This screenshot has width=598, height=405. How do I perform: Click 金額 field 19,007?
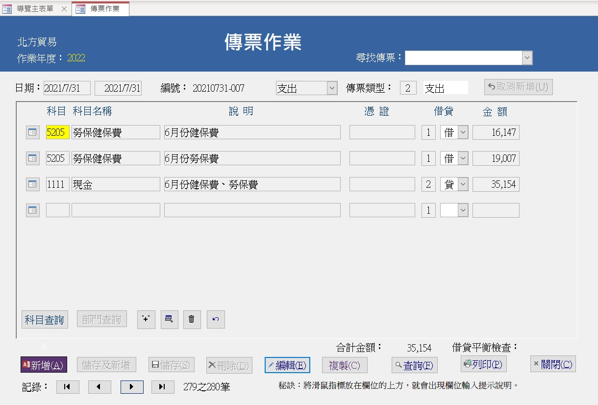pos(496,158)
